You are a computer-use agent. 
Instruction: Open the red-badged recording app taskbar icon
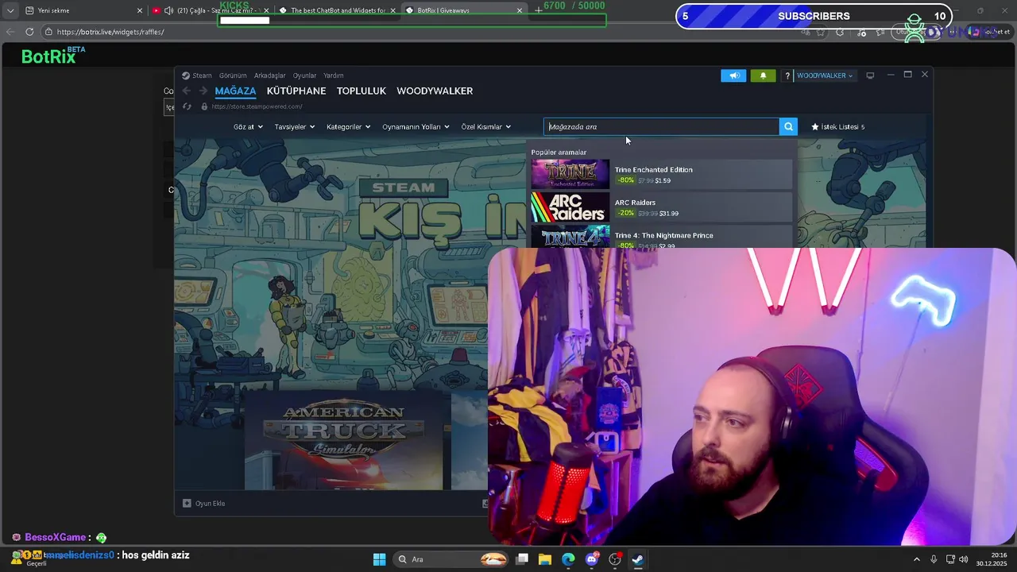point(614,559)
